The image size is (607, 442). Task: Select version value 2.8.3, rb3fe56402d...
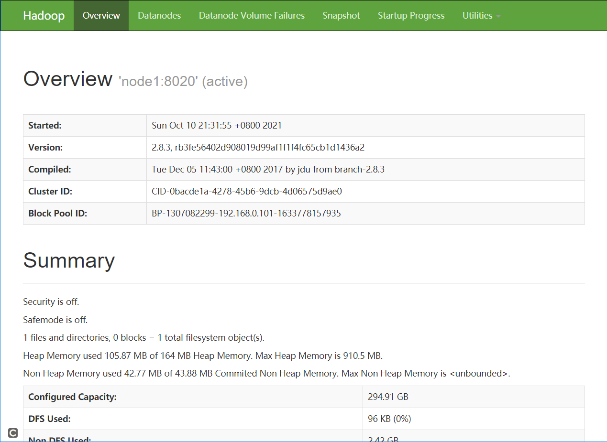pyautogui.click(x=258, y=148)
